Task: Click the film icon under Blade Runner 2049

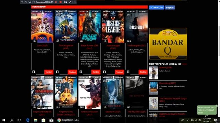Action: (x=81, y=72)
